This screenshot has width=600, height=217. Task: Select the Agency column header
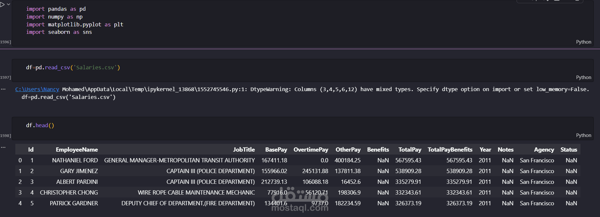544,150
